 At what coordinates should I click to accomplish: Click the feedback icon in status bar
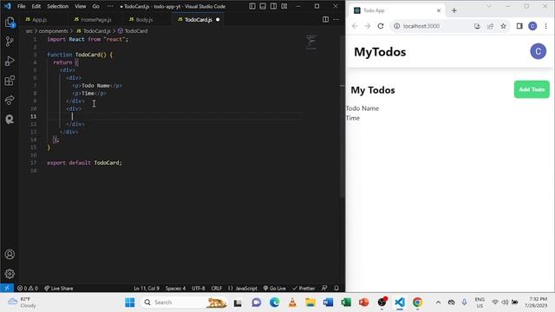324,288
